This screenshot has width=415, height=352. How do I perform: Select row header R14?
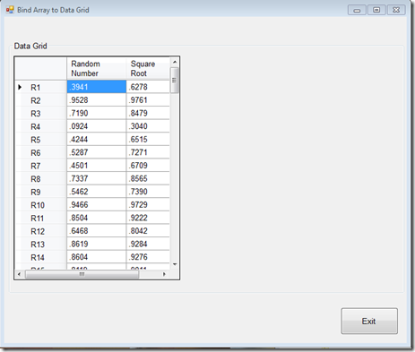click(40, 257)
